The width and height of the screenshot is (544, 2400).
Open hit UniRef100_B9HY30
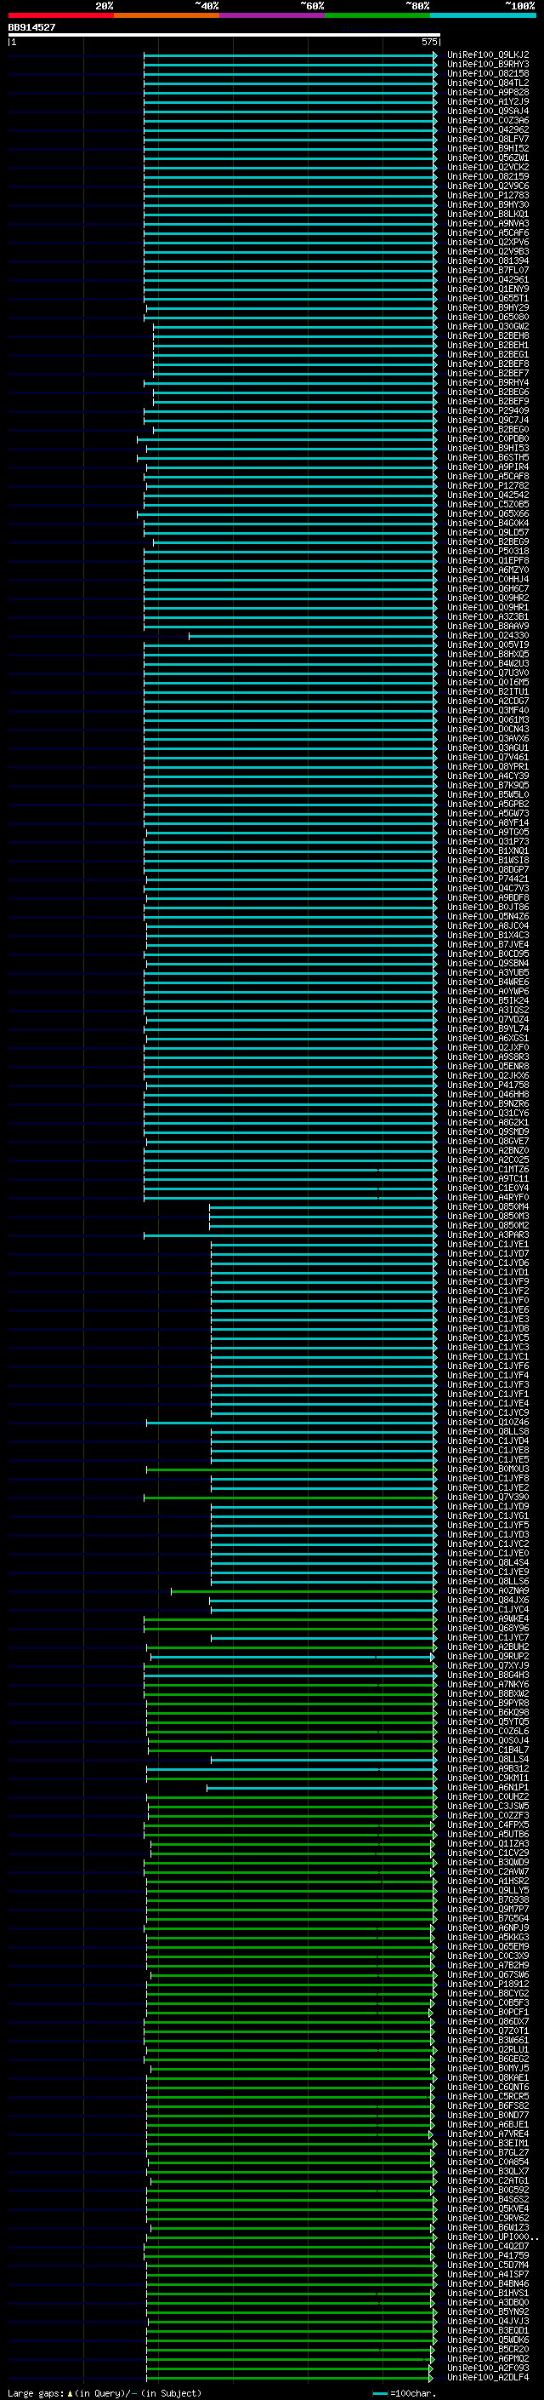click(x=488, y=204)
